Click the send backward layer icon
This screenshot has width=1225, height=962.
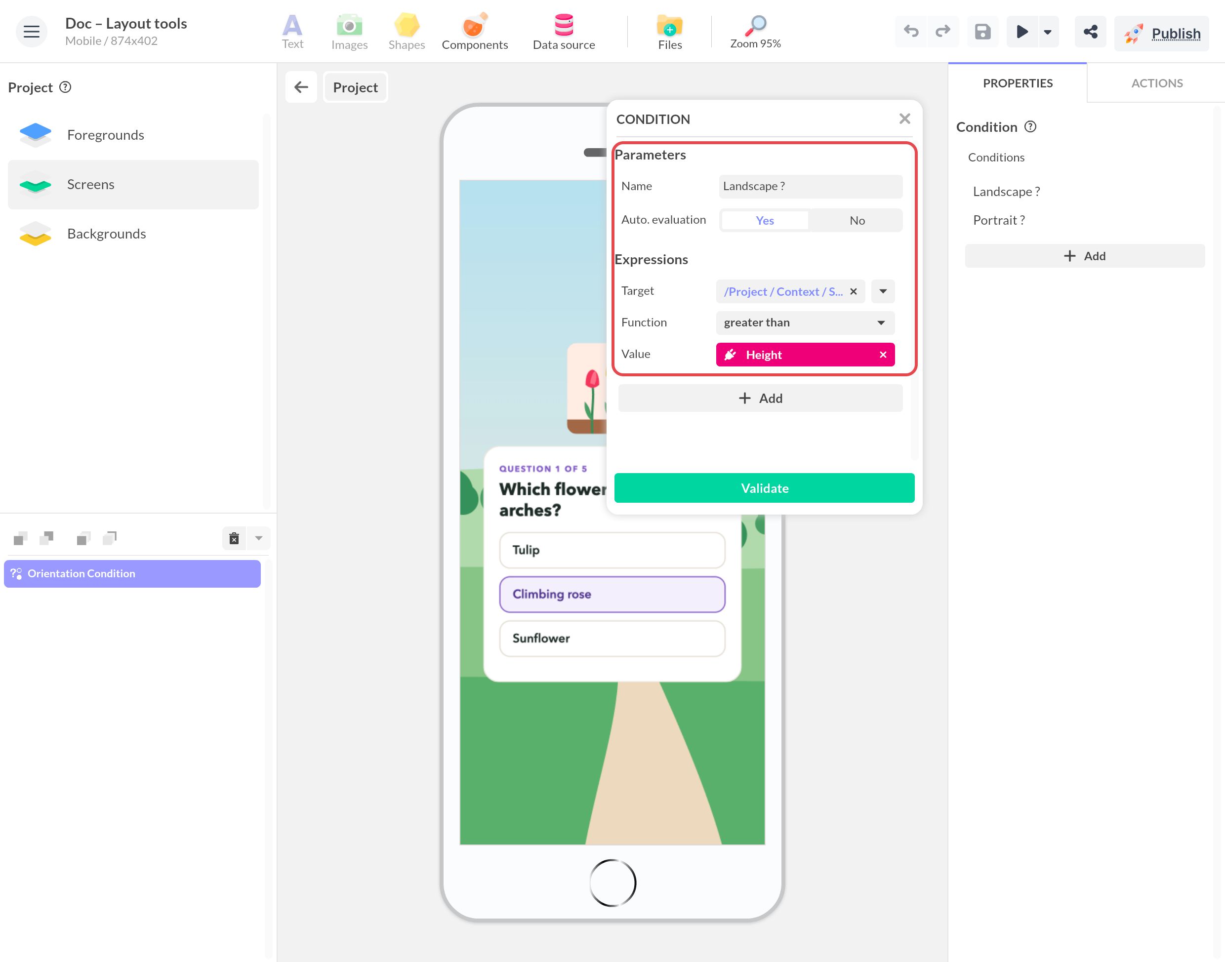coord(47,538)
